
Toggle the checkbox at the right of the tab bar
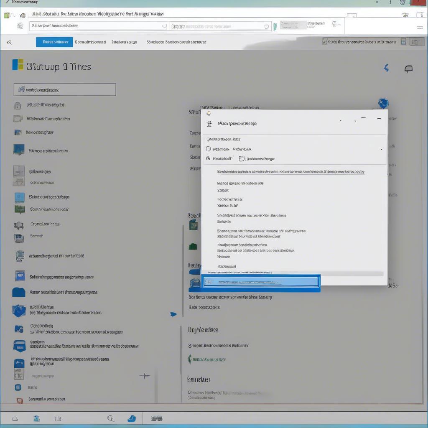pyautogui.click(x=324, y=42)
